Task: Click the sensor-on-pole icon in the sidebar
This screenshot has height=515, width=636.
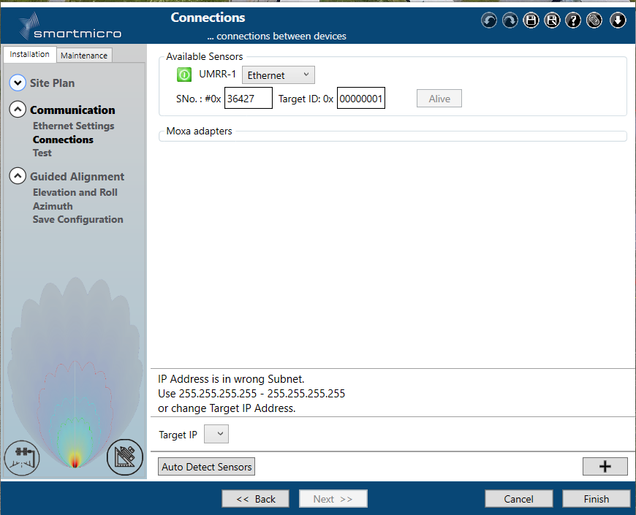Action: point(22,458)
